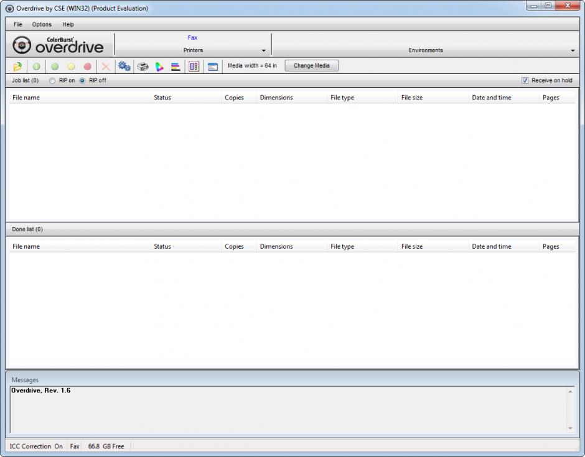Click Done list File type column header
Screen dimensions: 585x457
[362, 246]
